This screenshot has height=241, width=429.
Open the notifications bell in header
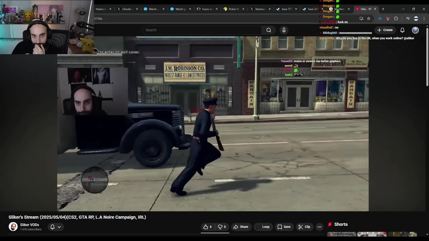(x=402, y=30)
